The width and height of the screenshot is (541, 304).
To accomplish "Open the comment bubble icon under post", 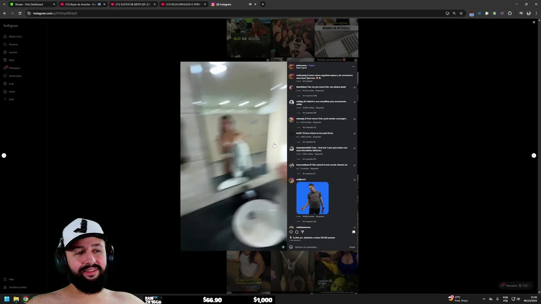I will [x=297, y=232].
